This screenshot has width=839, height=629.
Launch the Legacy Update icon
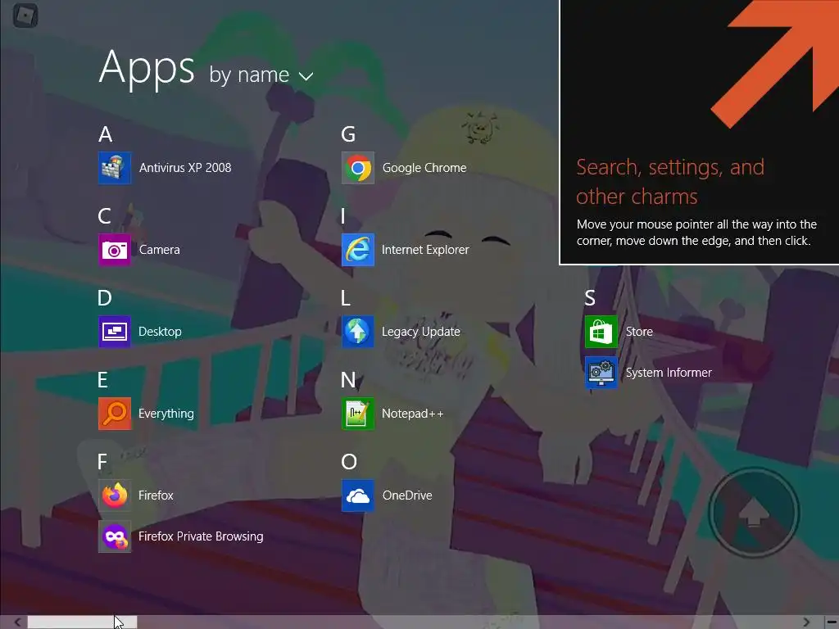point(358,332)
